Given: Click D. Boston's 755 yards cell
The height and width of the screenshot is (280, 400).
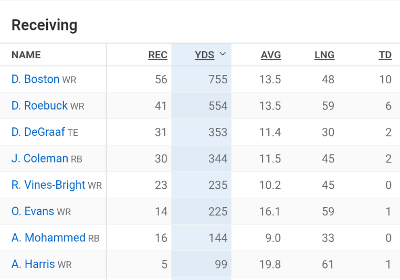Looking at the screenshot, I should (x=217, y=80).
